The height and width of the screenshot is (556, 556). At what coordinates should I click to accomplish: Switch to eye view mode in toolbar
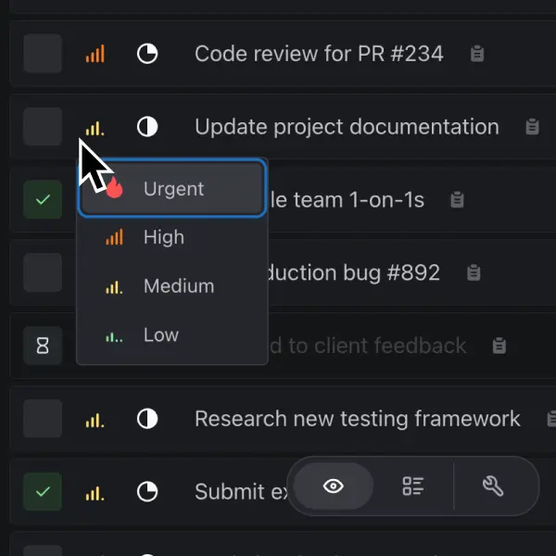pyautogui.click(x=334, y=486)
